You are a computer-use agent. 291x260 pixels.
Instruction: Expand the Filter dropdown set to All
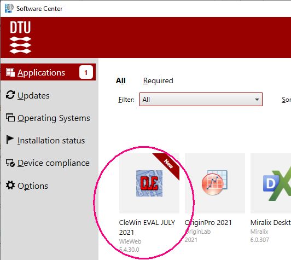coord(201,100)
